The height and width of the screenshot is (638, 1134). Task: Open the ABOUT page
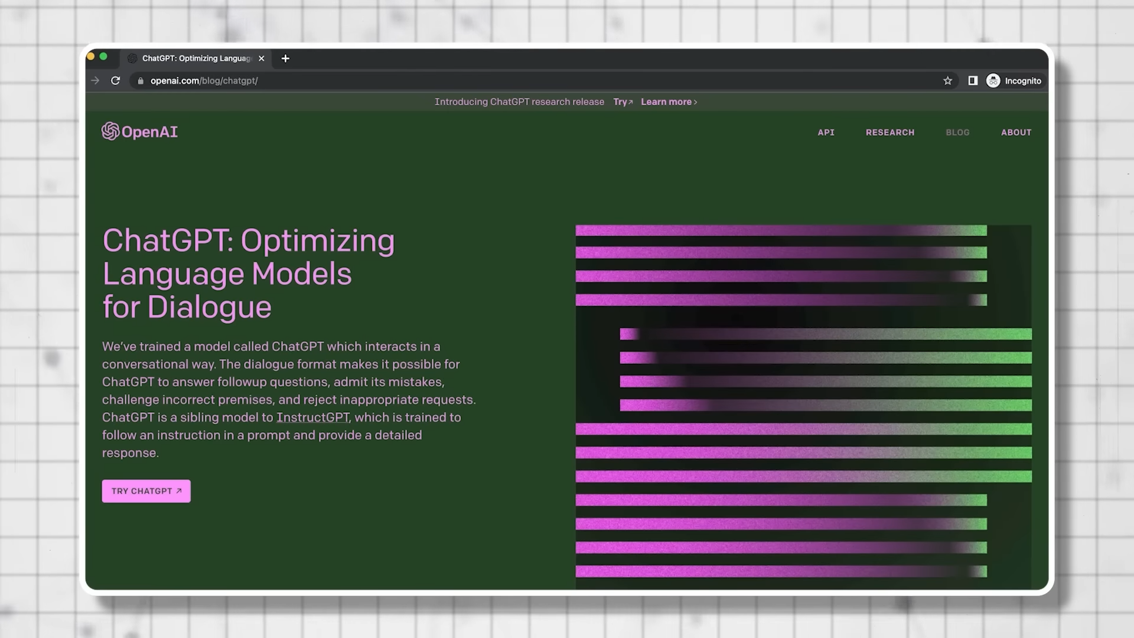tap(1016, 132)
